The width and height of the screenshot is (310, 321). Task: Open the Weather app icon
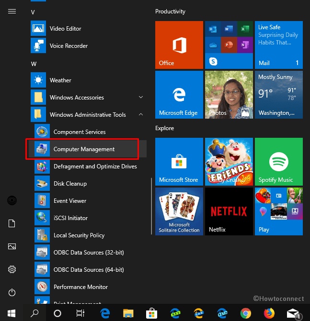pyautogui.click(x=38, y=80)
